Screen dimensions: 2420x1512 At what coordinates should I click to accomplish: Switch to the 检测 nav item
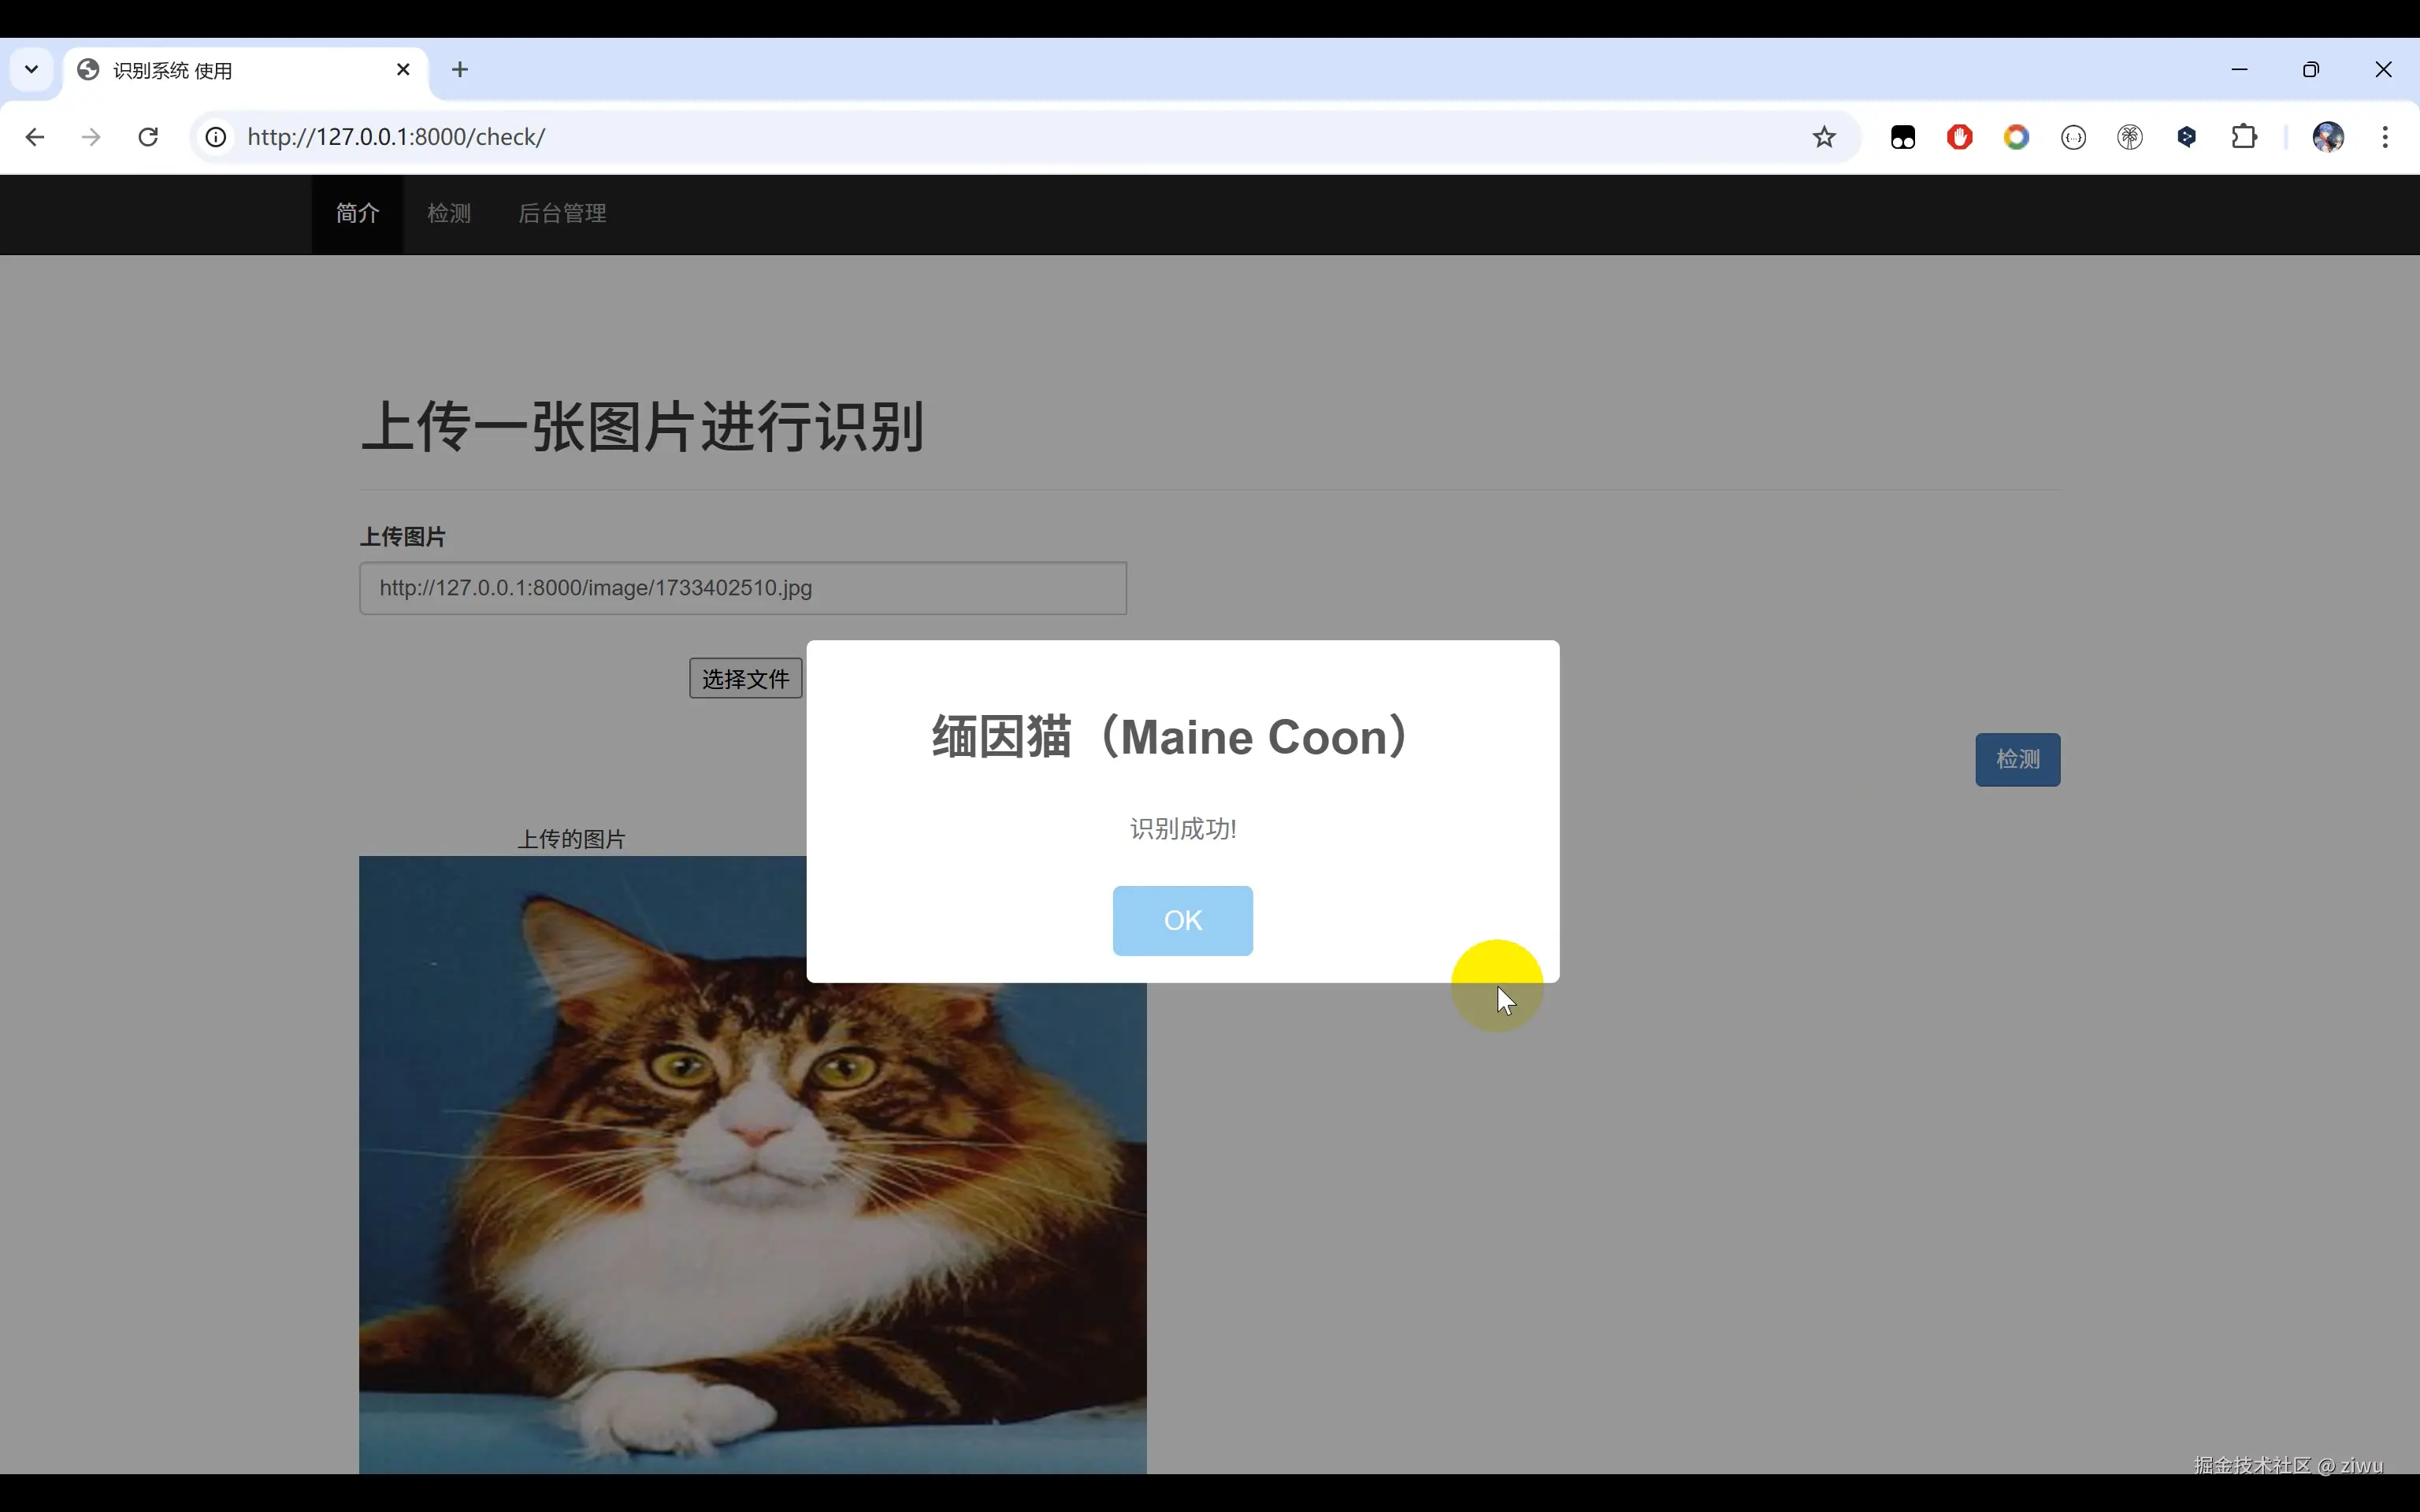(x=448, y=213)
